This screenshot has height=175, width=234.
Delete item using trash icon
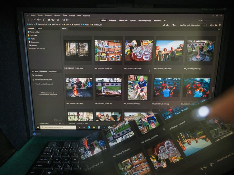(220, 25)
